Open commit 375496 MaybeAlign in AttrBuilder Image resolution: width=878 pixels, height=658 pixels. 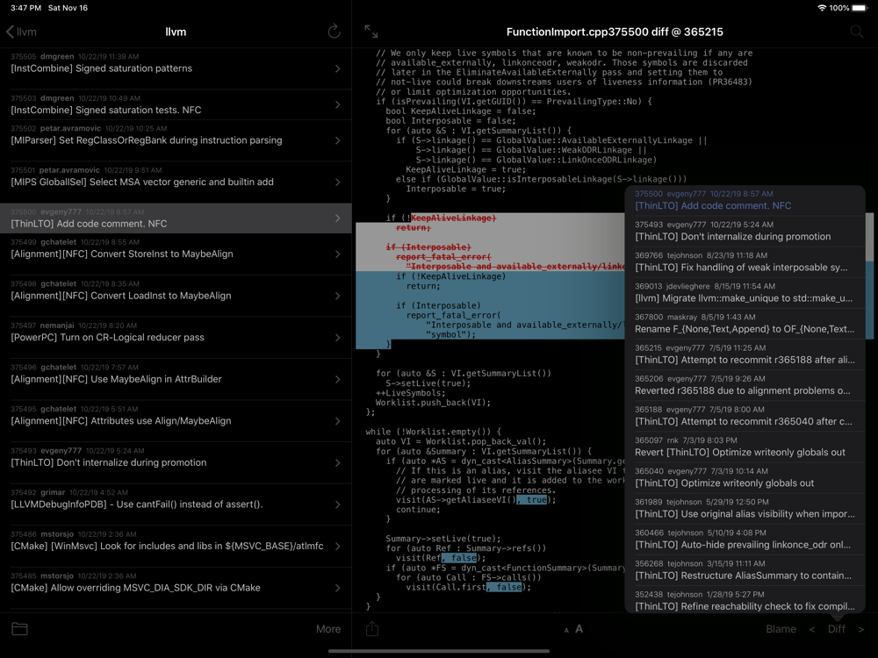point(176,379)
